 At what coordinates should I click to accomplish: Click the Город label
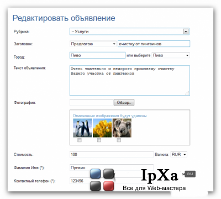pyautogui.click(x=19, y=57)
